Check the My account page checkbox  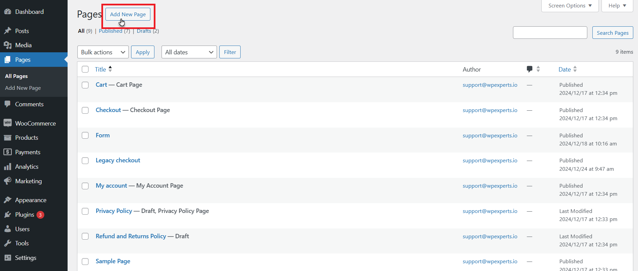point(85,186)
